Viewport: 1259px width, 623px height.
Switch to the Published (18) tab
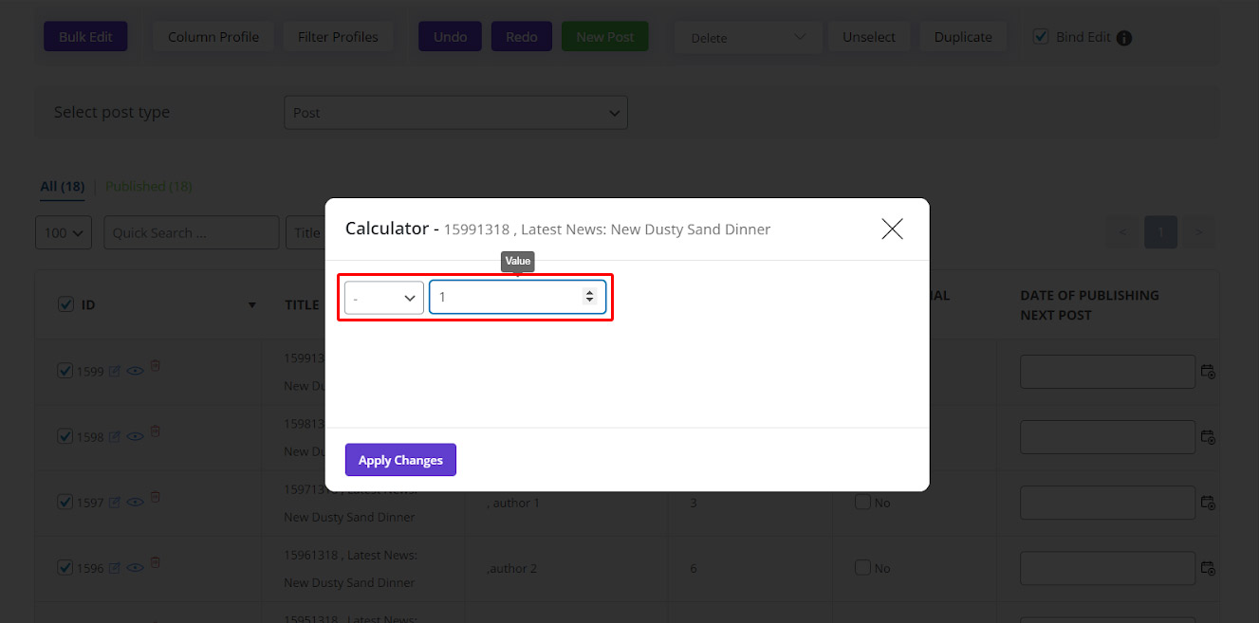[x=149, y=186]
